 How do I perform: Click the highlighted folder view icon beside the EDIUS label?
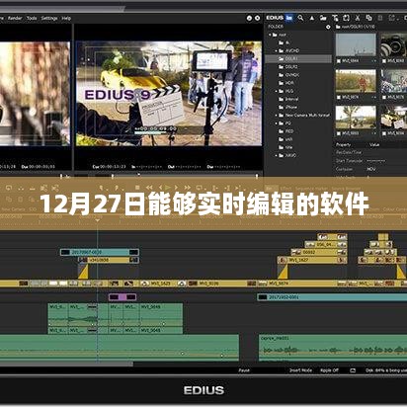pyautogui.click(x=289, y=18)
